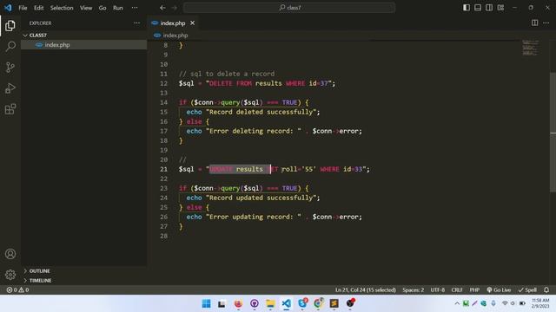Toggle the secondary side bar layout icon
556x312 pixels.
pos(489,8)
